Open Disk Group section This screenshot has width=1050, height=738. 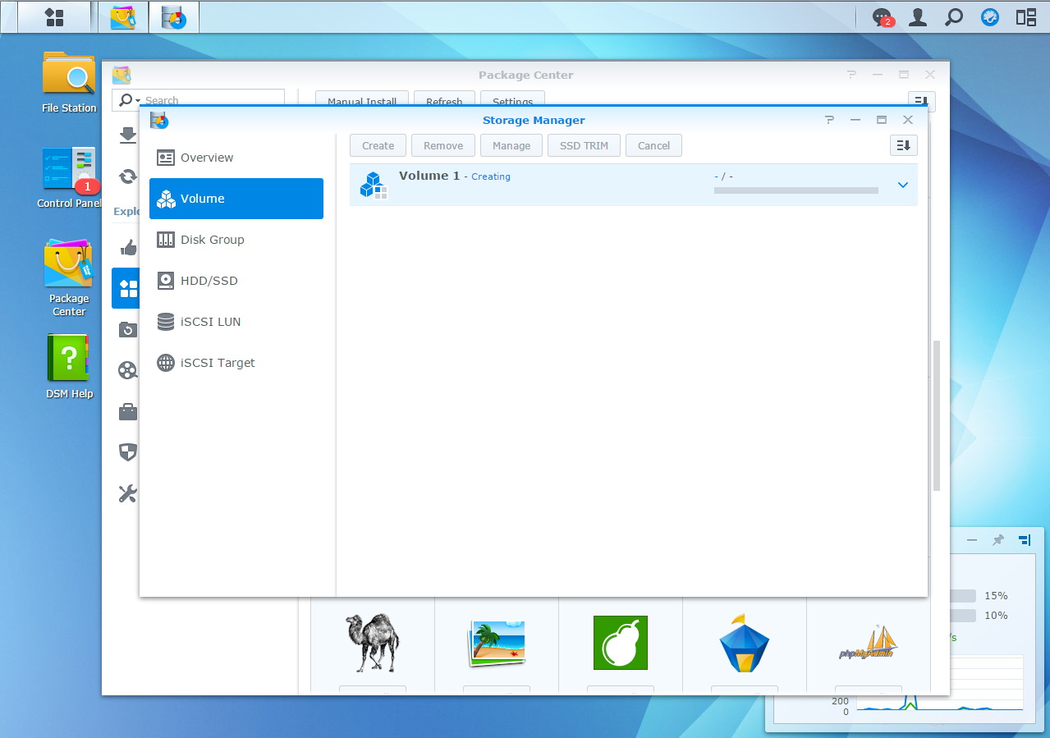[x=236, y=240]
